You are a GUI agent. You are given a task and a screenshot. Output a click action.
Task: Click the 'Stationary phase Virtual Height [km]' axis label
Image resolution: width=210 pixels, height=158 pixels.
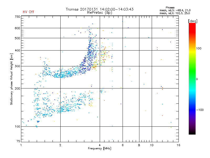click(12, 79)
